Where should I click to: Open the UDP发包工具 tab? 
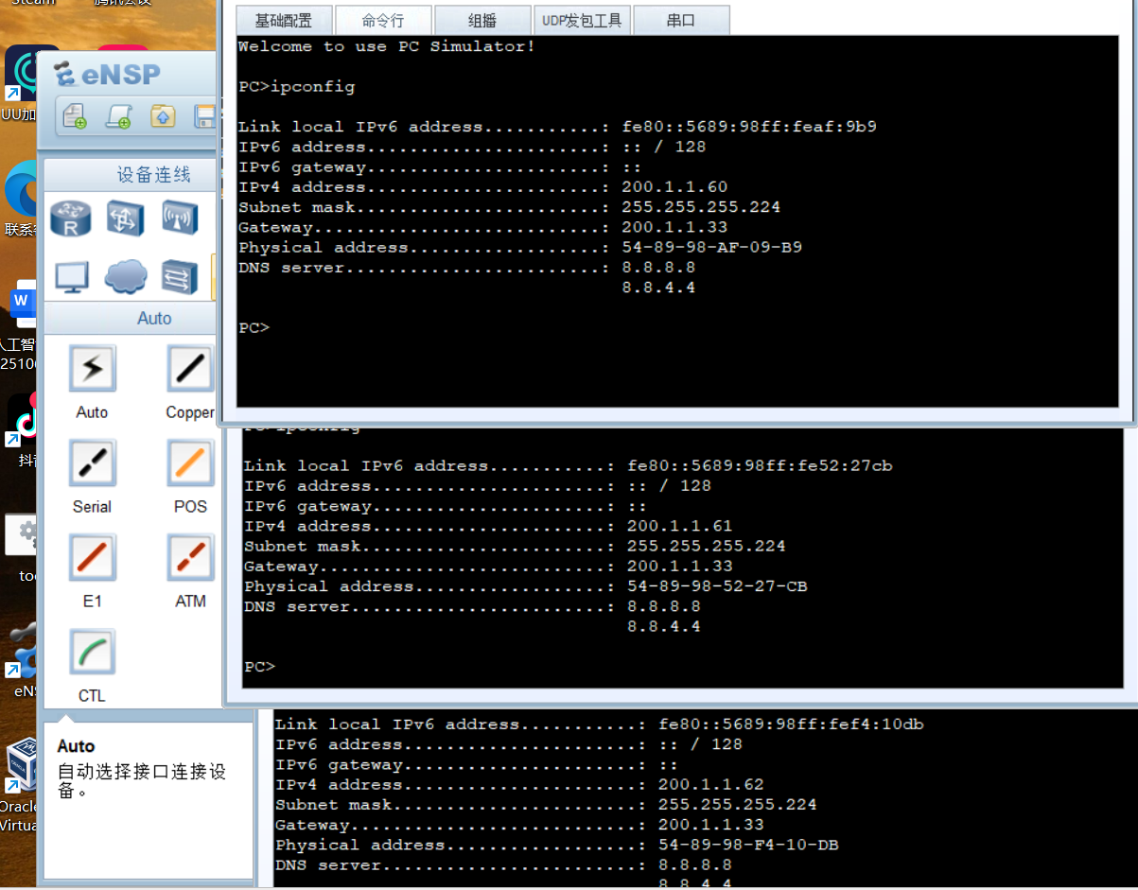click(x=582, y=20)
